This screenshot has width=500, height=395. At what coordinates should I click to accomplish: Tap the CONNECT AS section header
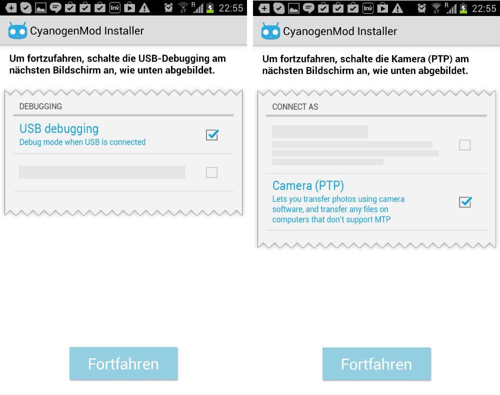pos(295,107)
